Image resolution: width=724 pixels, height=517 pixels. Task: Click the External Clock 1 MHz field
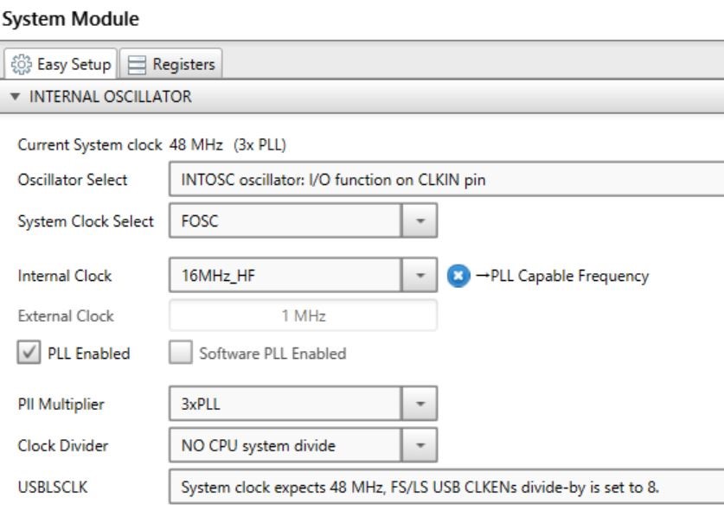point(303,317)
